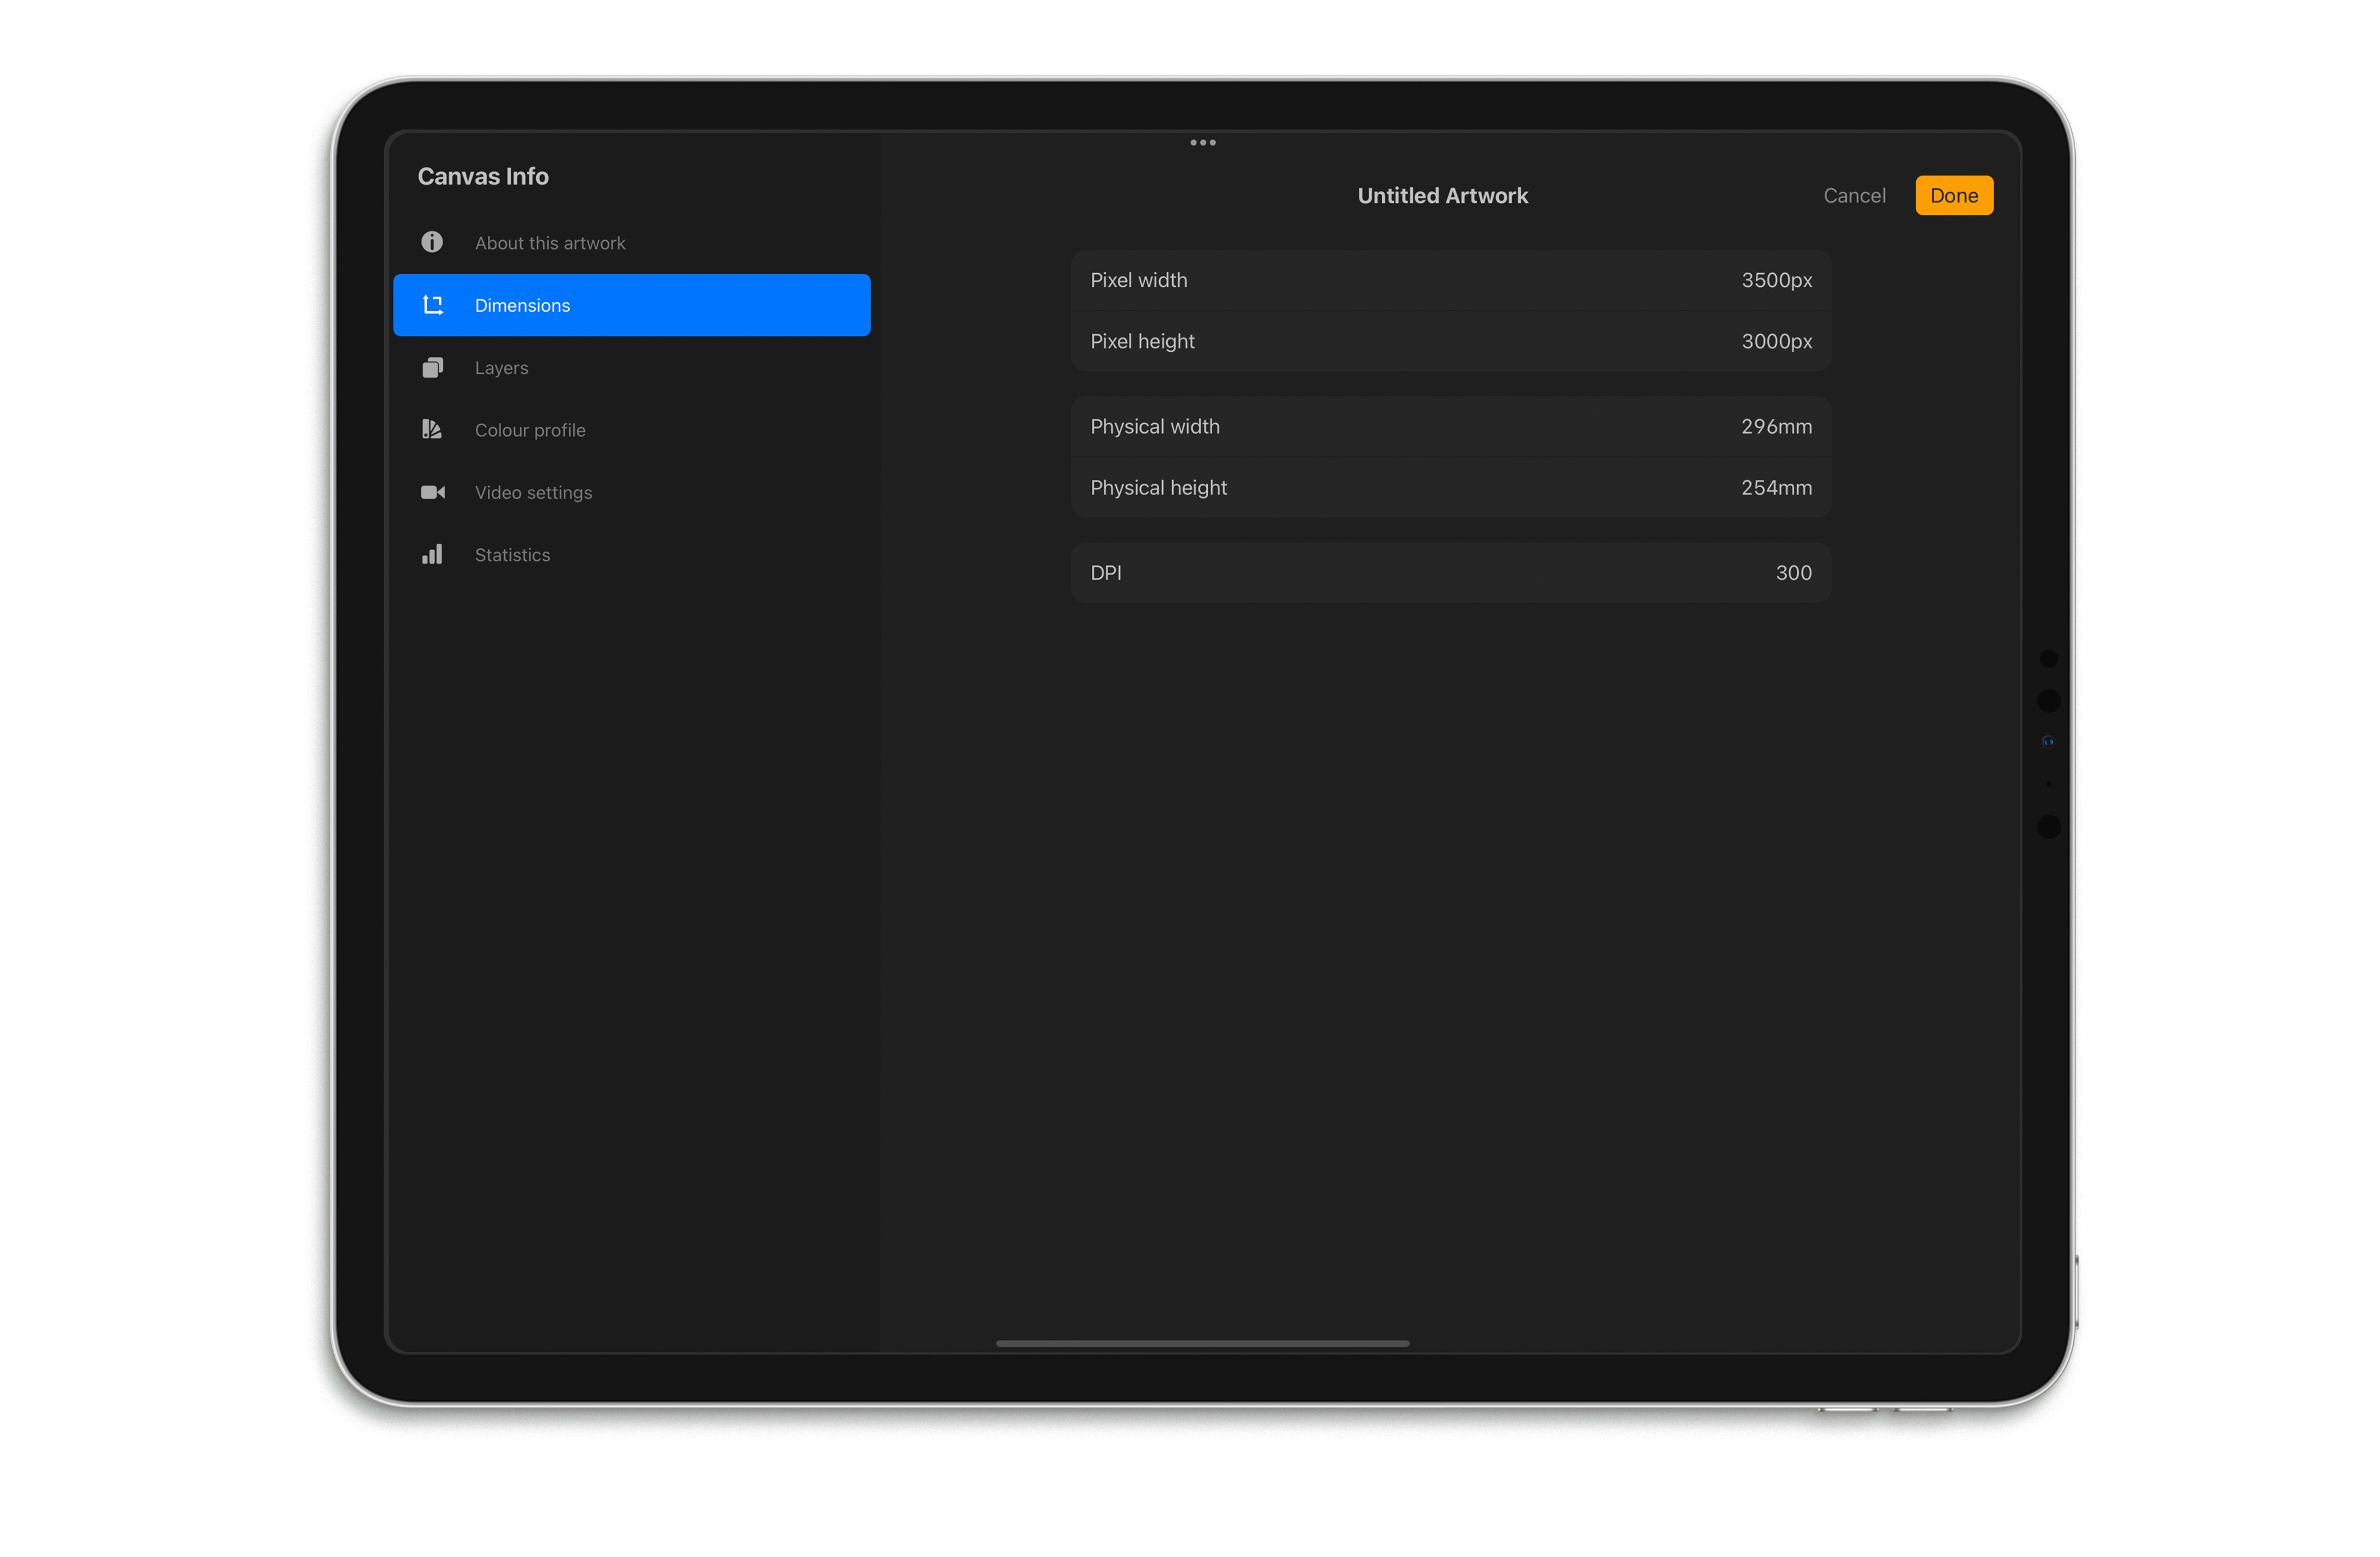2380x1557 pixels.
Task: Confirm with the Done button
Action: pyautogui.click(x=1954, y=196)
